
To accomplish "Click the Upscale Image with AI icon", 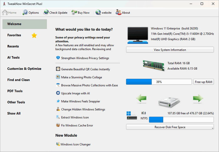I will [58, 93].
